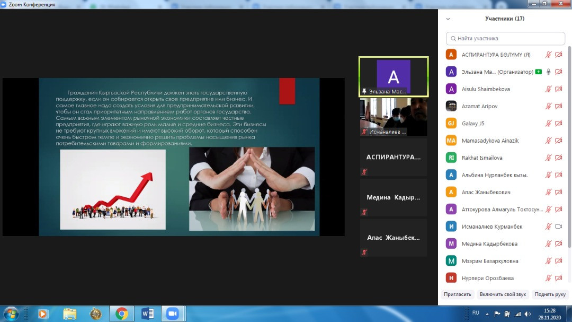Viewport: 572px width, 322px height.
Task: Click microphone icon for Эльзана organizer row
Action: click(549, 72)
